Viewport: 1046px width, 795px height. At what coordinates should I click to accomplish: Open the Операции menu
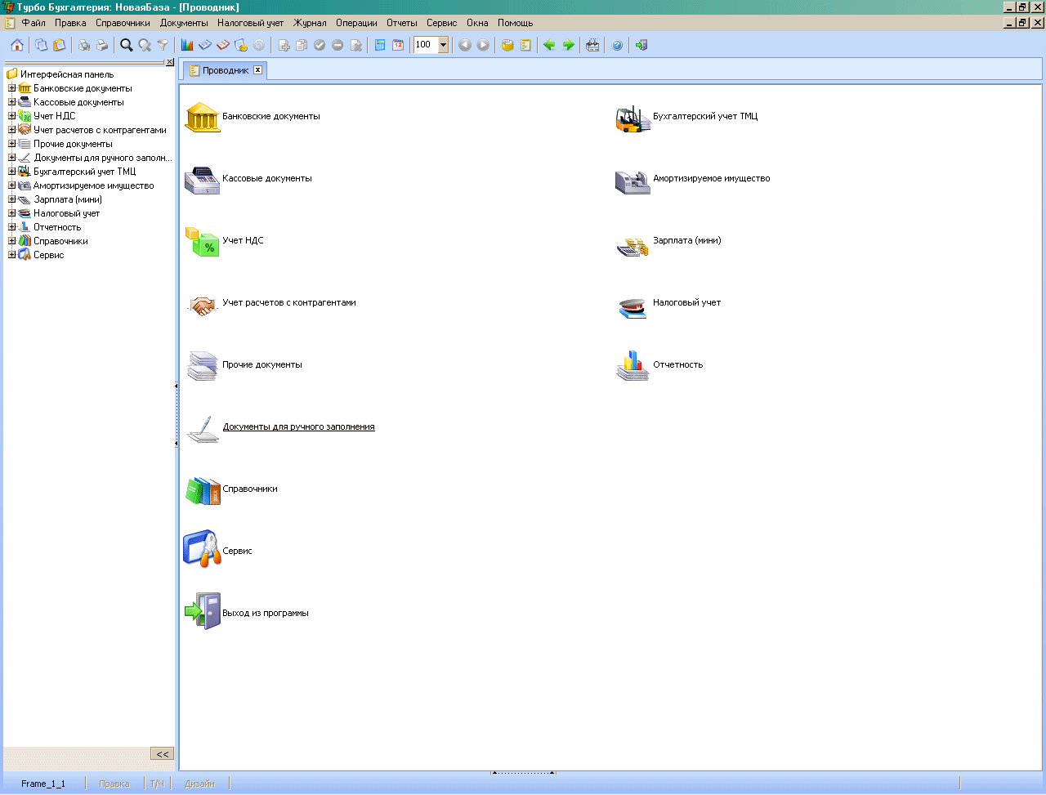[x=356, y=23]
